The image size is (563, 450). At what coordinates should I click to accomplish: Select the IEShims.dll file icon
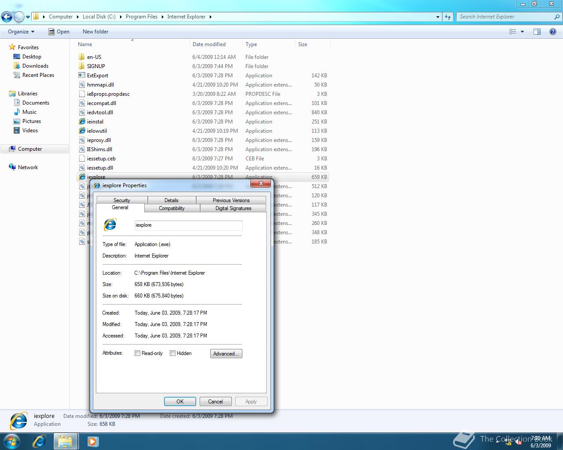(82, 149)
